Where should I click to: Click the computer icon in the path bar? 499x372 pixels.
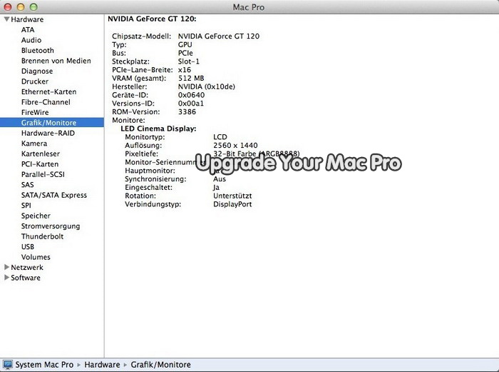[x=7, y=365]
